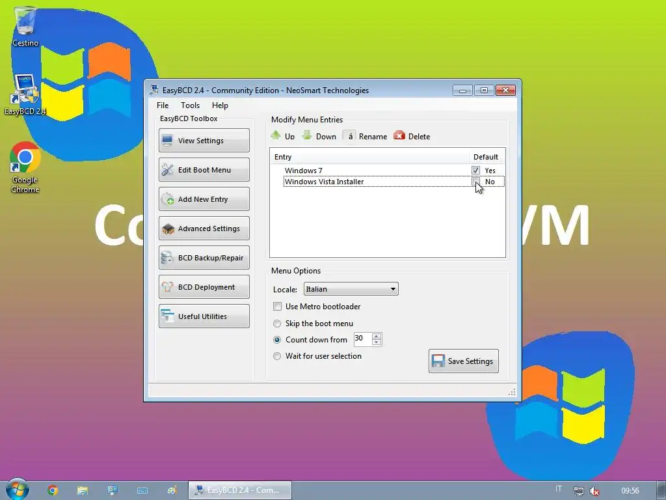Click the network tray icon
The height and width of the screenshot is (500, 666).
[578, 491]
